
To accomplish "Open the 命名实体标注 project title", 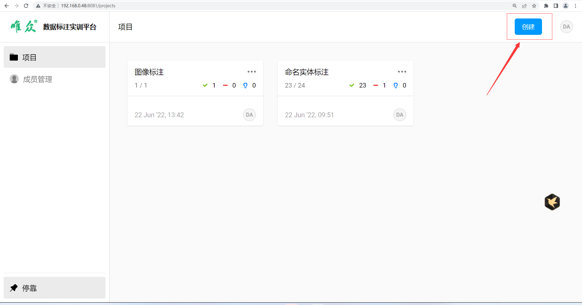I will tap(307, 72).
